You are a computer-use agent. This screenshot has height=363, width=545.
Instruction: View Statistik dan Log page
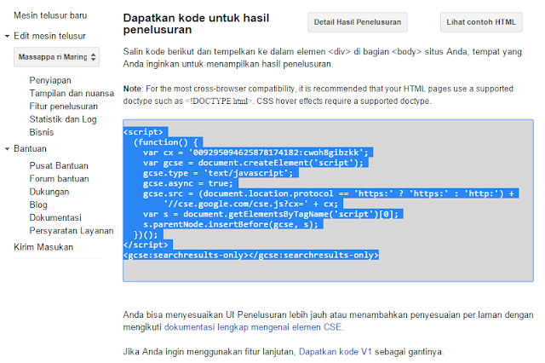tap(63, 119)
